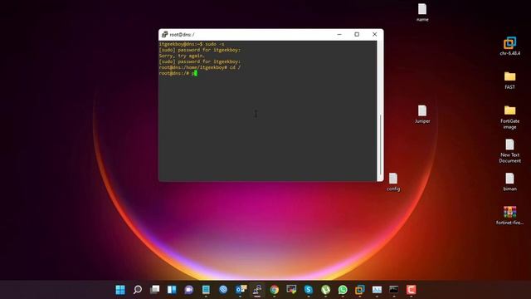
Task: Minimize the PuTTY terminal window
Action: click(x=339, y=34)
